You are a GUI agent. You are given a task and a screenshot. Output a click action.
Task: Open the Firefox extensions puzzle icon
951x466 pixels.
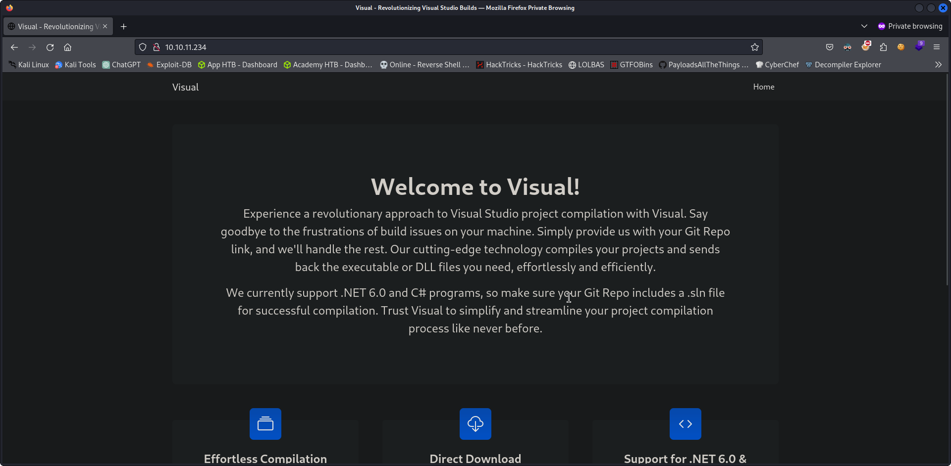[x=884, y=47]
